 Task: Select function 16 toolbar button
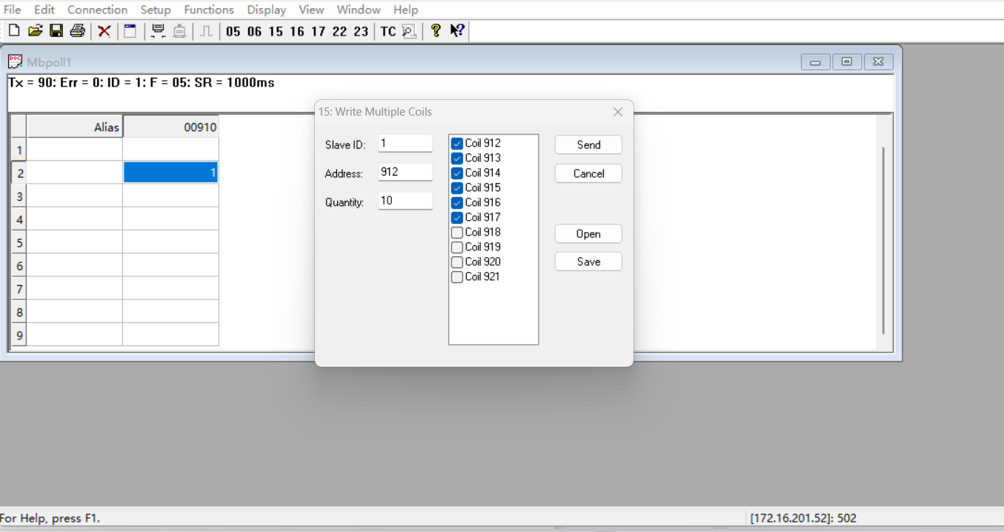click(x=297, y=31)
